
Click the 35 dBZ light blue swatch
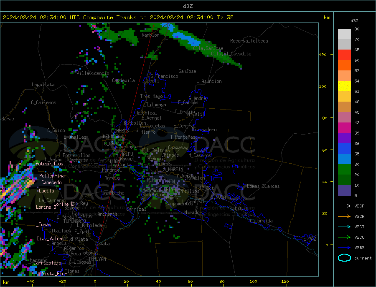[x=344, y=159]
